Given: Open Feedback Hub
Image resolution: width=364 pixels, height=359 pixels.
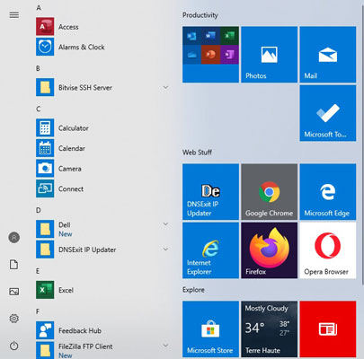Looking at the screenshot, I should point(102,330).
